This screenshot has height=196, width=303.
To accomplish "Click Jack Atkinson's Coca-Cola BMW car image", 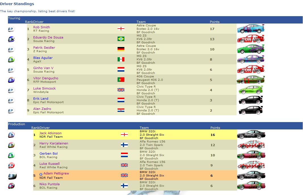I will [x=251, y=135].
